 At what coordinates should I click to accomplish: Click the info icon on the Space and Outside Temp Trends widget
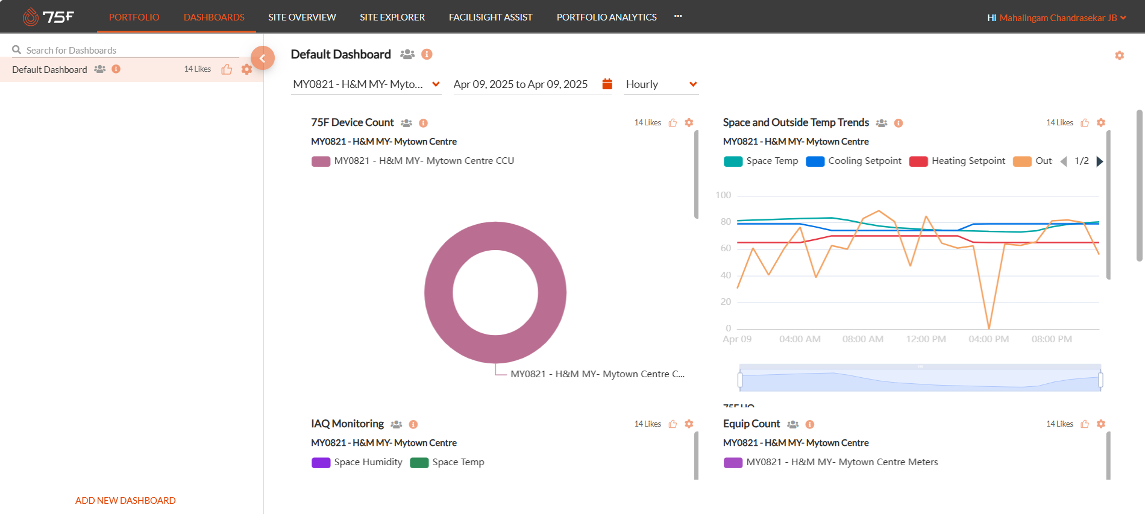click(x=898, y=123)
